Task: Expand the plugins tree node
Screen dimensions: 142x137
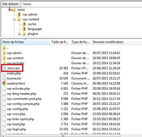Action: pyautogui.click(x=19, y=34)
